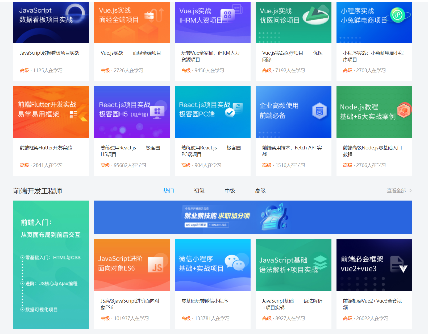This screenshot has height=334, width=428.
Task: Select the 中级 tab
Action: pyautogui.click(x=230, y=191)
